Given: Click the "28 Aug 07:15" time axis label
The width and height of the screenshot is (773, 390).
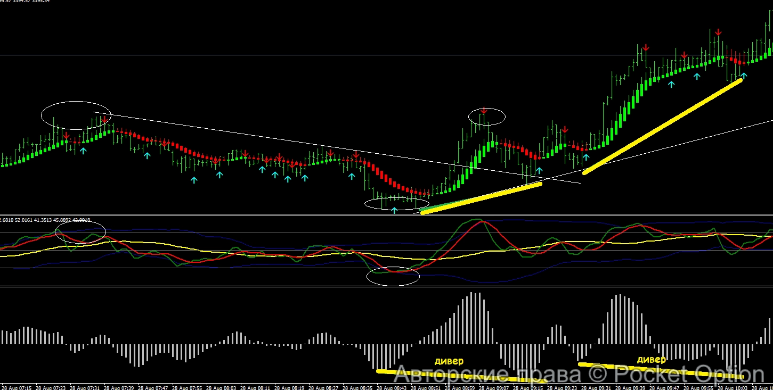Looking at the screenshot, I should coord(18,387).
